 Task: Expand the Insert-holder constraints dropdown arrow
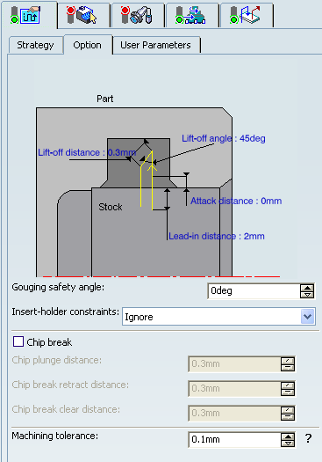coord(308,317)
